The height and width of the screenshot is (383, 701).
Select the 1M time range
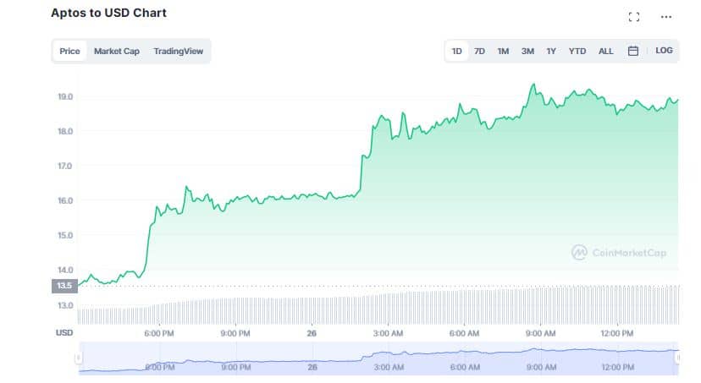[x=503, y=52]
